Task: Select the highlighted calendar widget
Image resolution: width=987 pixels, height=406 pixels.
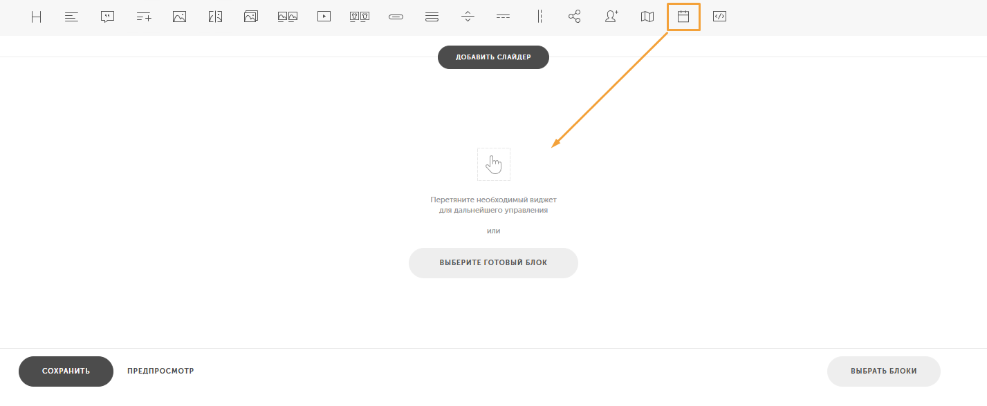Action: click(x=683, y=17)
